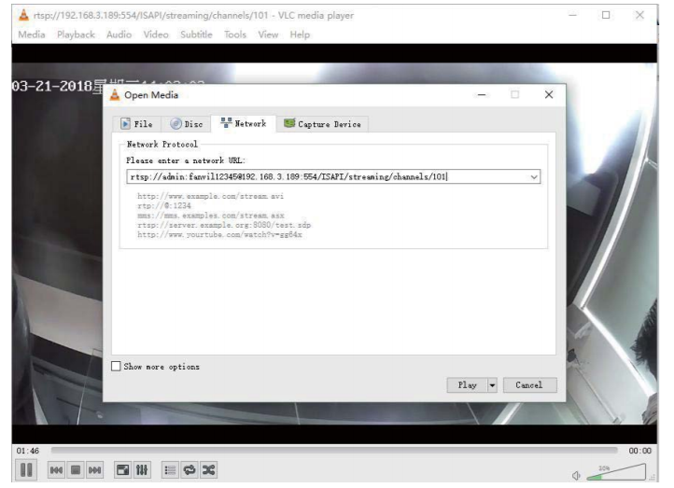Open the Media menu

click(x=32, y=35)
